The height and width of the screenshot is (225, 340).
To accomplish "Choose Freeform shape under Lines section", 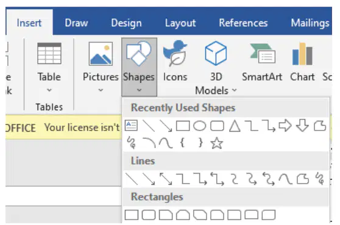I will tap(303, 179).
